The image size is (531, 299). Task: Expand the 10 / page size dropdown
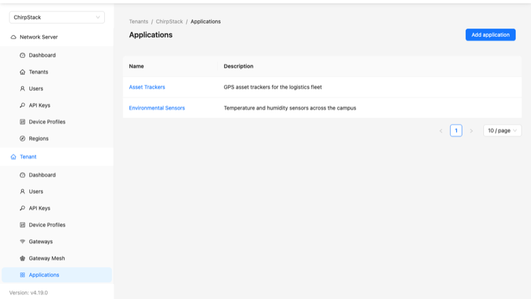502,130
